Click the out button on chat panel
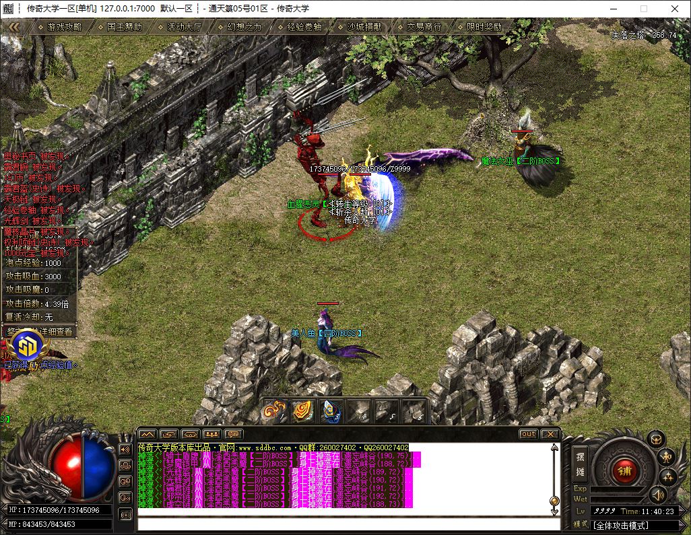This screenshot has width=691, height=535. pyautogui.click(x=529, y=434)
